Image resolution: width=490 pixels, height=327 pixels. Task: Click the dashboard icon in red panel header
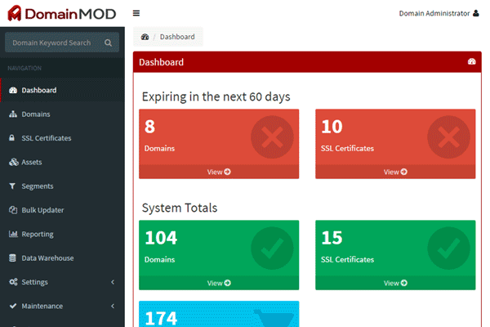[x=471, y=62]
